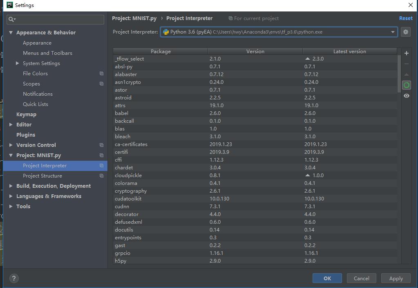Viewport: 418px width, 288px height.
Task: Toggle the green Conda environment circle icon
Action: tap(406, 85)
